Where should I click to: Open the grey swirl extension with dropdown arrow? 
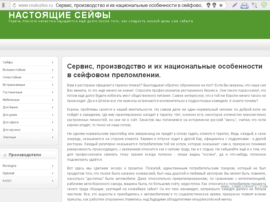tap(254, 5)
